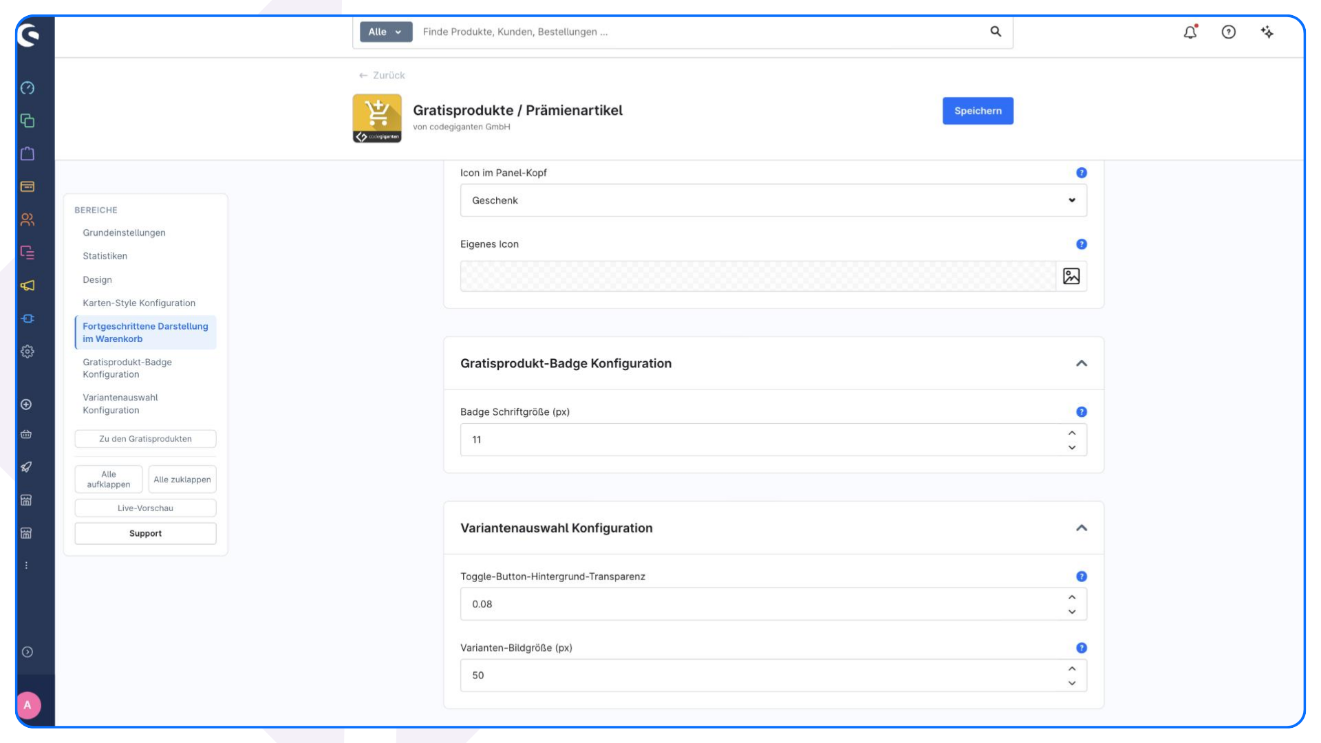Image resolution: width=1321 pixels, height=743 pixels.
Task: Open the Live-Vorschau button
Action: tap(145, 508)
